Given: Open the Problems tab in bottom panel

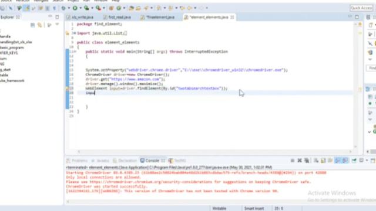Looking at the screenshot, I should tap(77, 161).
